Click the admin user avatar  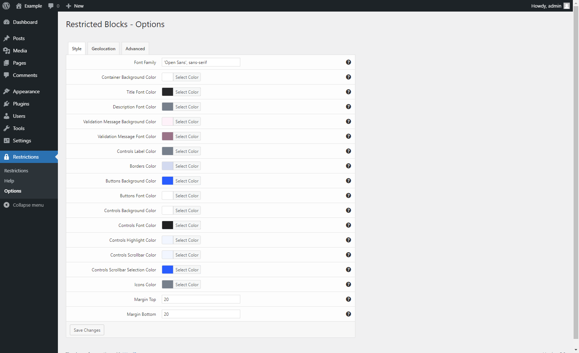(x=567, y=6)
